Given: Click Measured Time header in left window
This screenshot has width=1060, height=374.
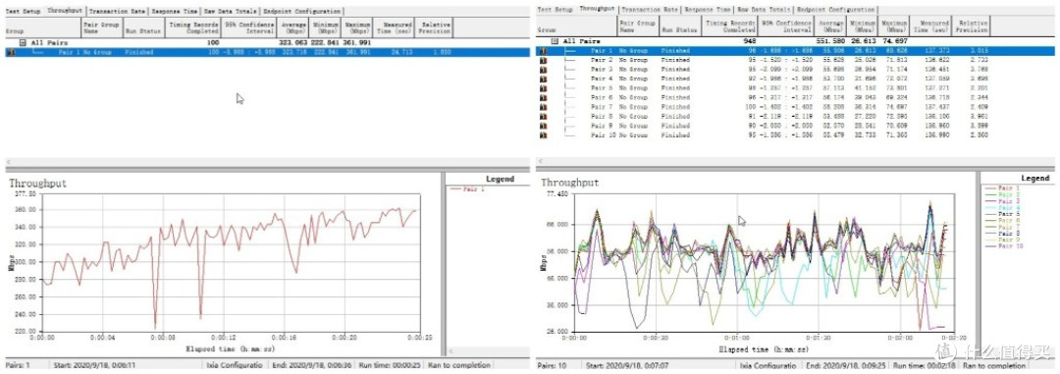Looking at the screenshot, I should pyautogui.click(x=395, y=27).
